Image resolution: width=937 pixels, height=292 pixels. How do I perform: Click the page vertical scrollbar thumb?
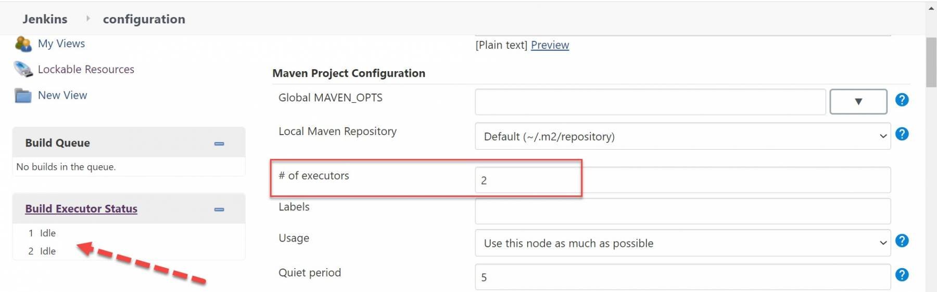(x=931, y=62)
